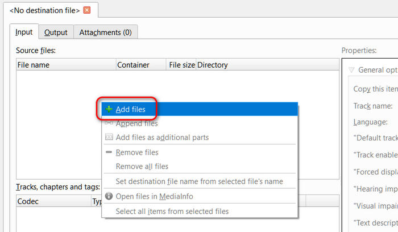The image size is (398, 232).
Task: Click the Language label in Properties
Action: [370, 122]
